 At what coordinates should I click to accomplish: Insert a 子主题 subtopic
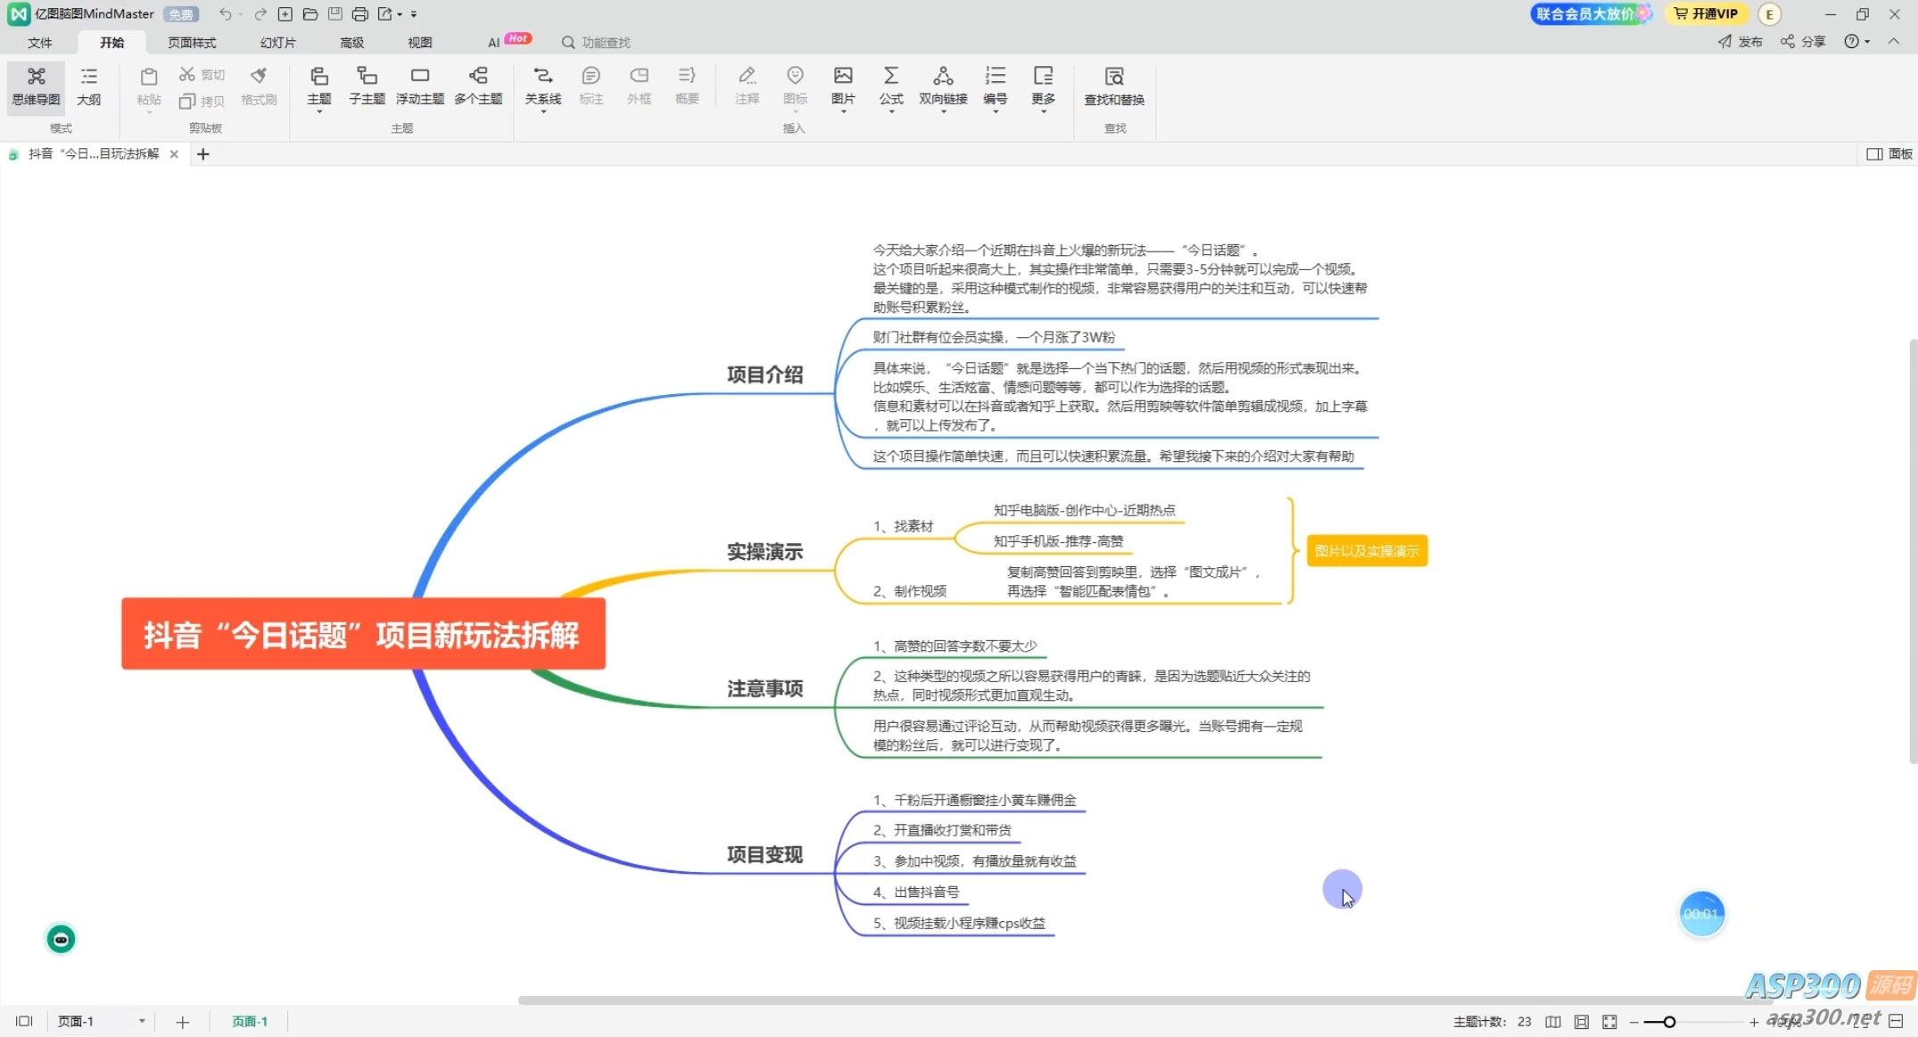coord(367,86)
